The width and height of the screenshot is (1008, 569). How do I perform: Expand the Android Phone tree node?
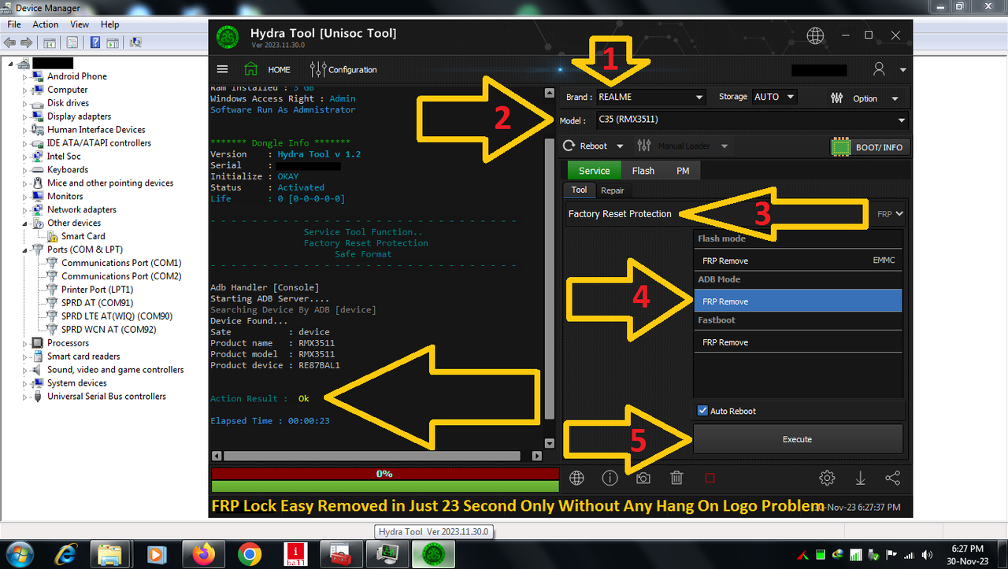(25, 77)
